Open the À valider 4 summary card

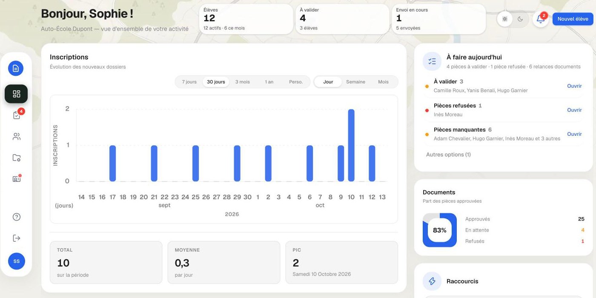342,19
